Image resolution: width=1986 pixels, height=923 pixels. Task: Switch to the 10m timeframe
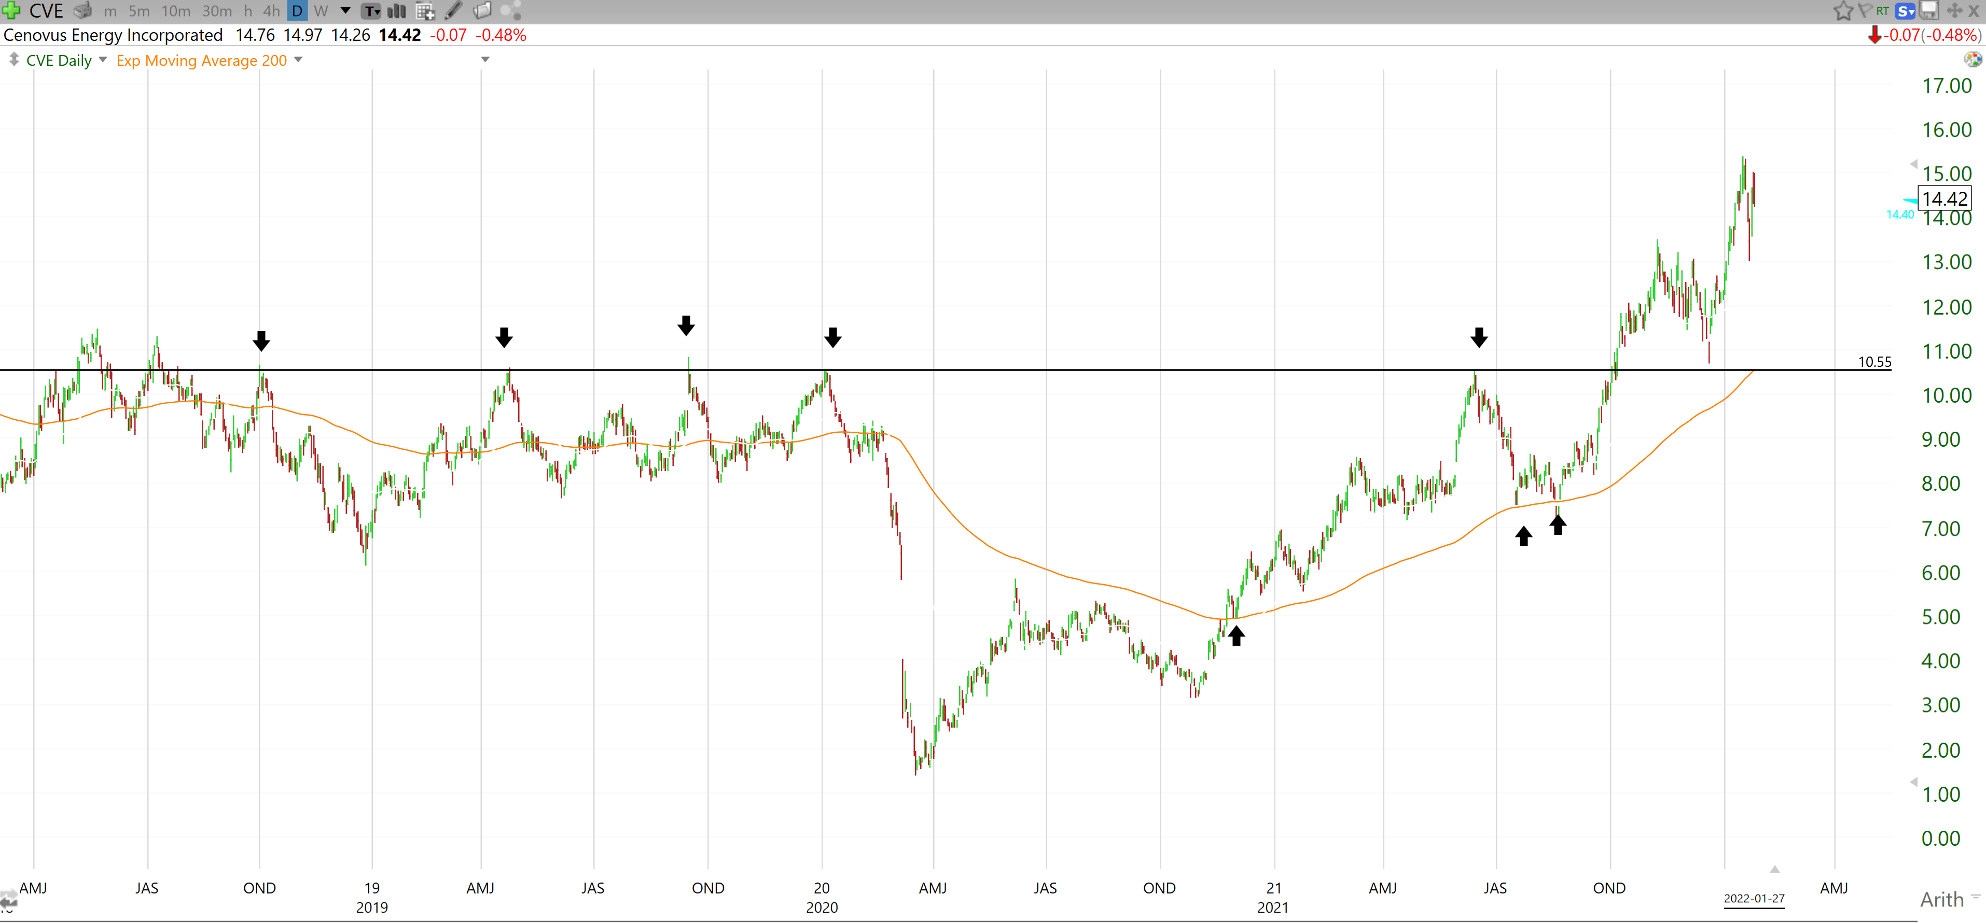pyautogui.click(x=176, y=11)
